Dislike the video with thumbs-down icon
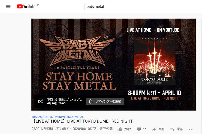 139,129
